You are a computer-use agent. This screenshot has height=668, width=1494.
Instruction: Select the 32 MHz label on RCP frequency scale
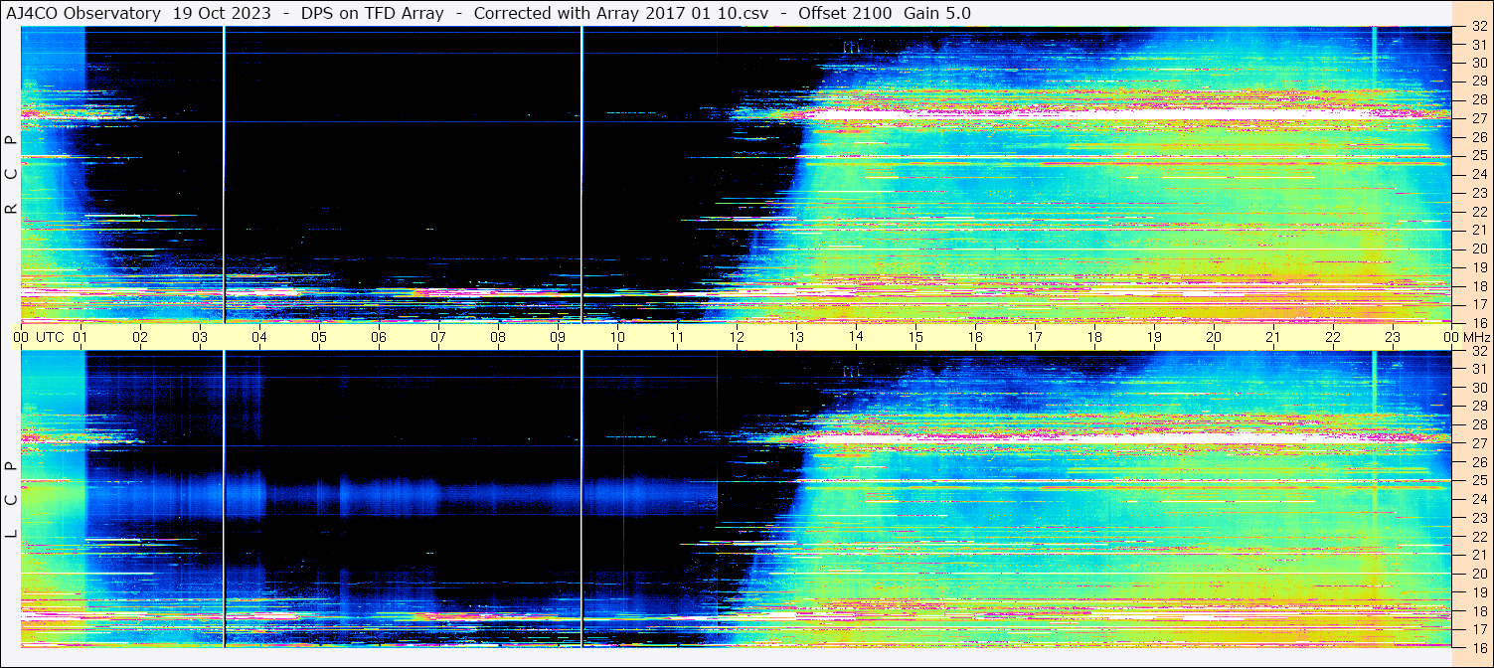(x=1478, y=28)
